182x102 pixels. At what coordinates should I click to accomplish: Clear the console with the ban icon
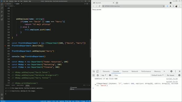(x=98, y=75)
